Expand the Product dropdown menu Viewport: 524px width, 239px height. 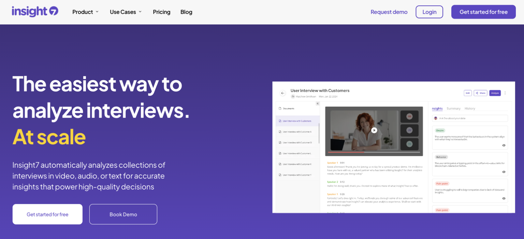tap(85, 12)
